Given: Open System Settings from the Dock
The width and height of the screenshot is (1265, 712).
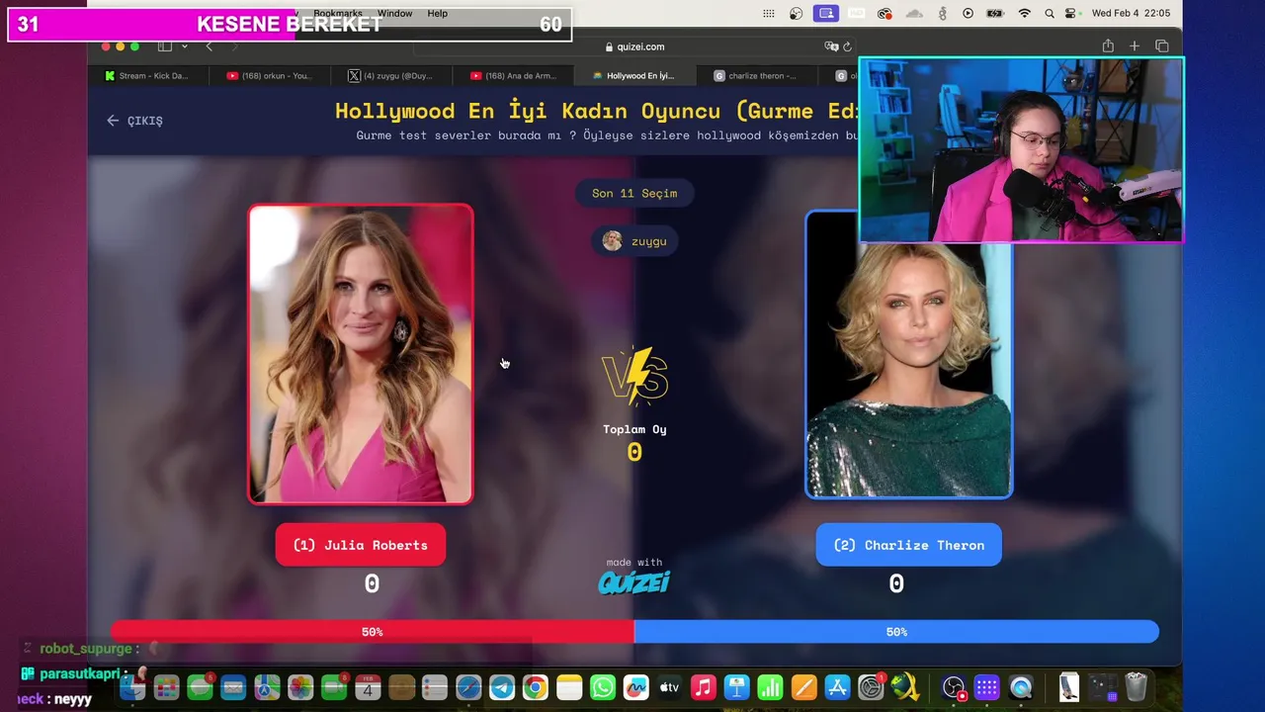Looking at the screenshot, I should (x=871, y=687).
